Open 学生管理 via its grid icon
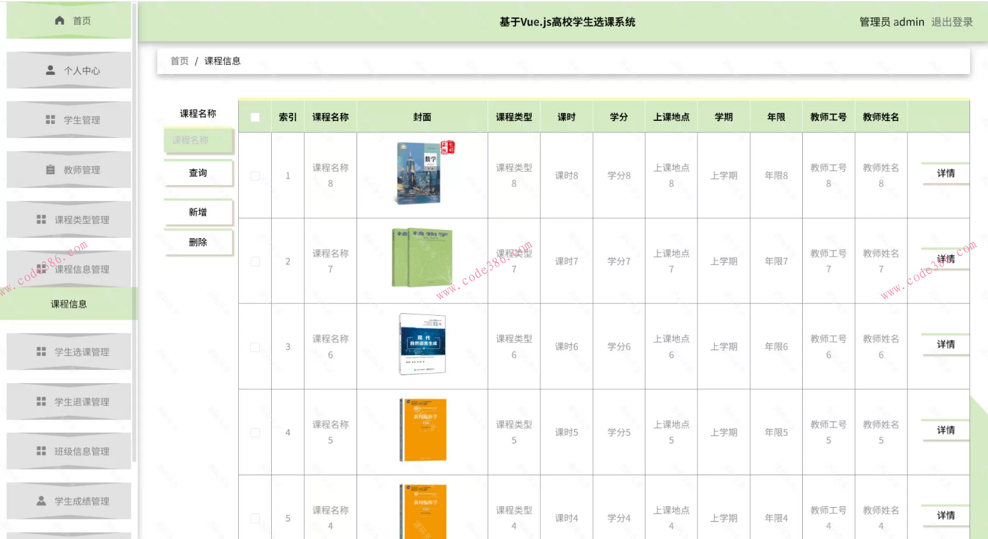The height and width of the screenshot is (539, 988). point(49,119)
